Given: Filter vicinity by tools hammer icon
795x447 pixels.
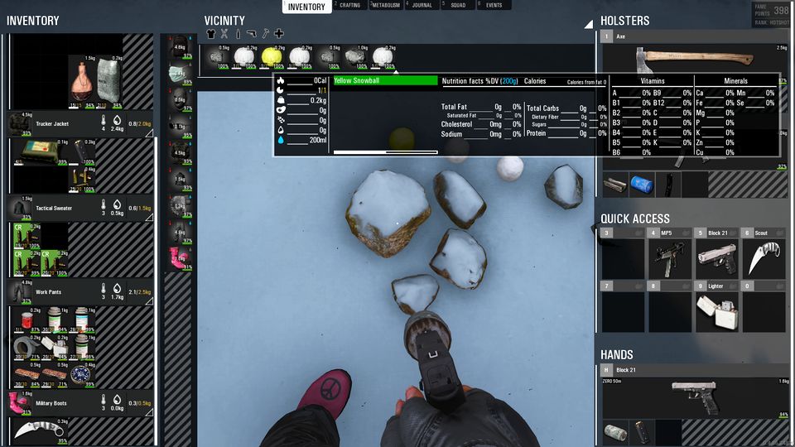Looking at the screenshot, I should 265,34.
